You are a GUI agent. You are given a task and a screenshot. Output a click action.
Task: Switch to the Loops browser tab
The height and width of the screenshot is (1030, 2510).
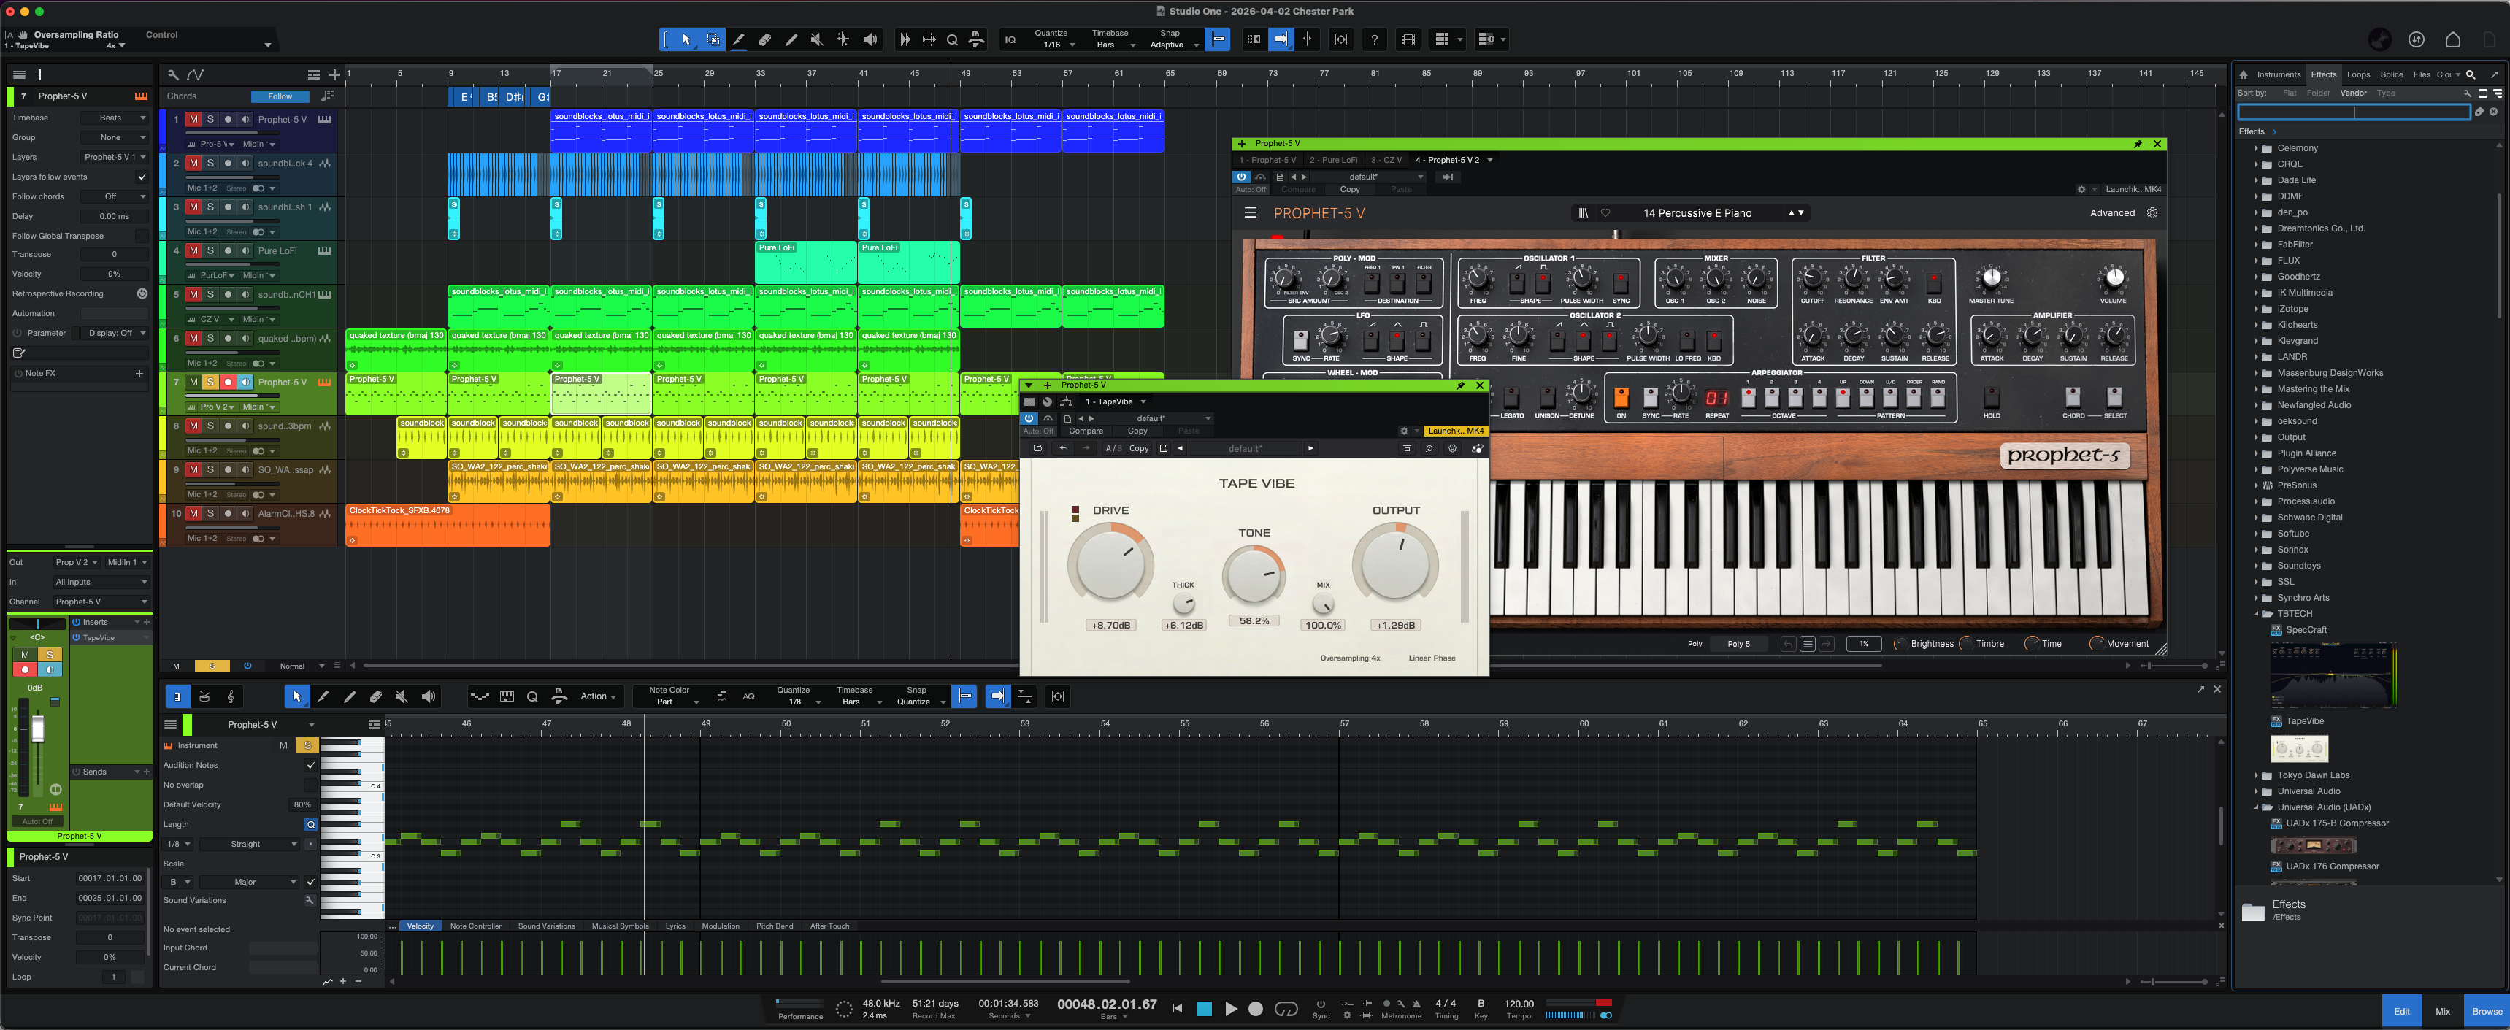pyautogui.click(x=2358, y=75)
